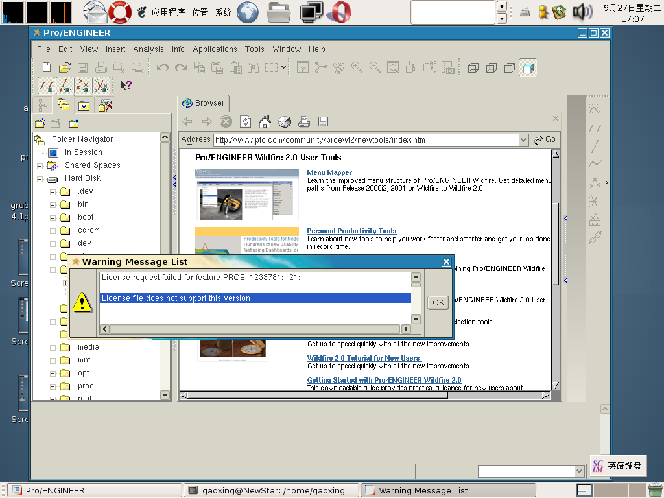Select the Browser tab
Image resolution: width=664 pixels, height=498 pixels.
[x=204, y=103]
